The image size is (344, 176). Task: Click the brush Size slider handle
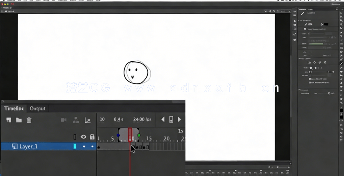point(310,72)
